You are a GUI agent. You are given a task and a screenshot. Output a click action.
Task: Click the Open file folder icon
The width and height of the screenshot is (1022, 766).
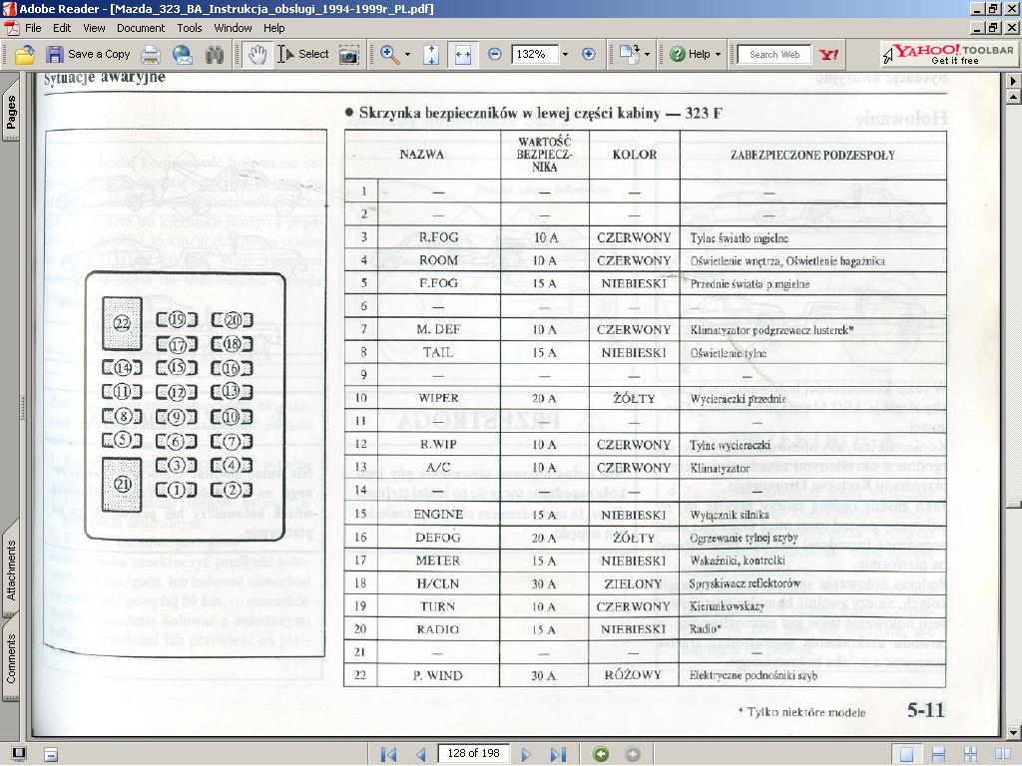(x=25, y=54)
